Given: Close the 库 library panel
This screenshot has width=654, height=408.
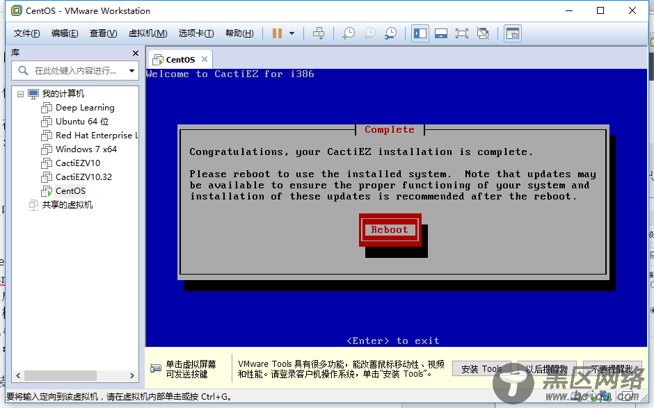Looking at the screenshot, I should coord(135,53).
